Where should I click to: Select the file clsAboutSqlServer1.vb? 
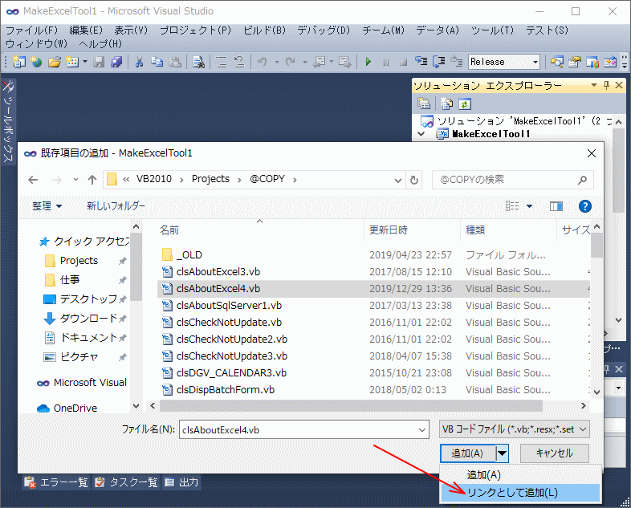point(229,306)
